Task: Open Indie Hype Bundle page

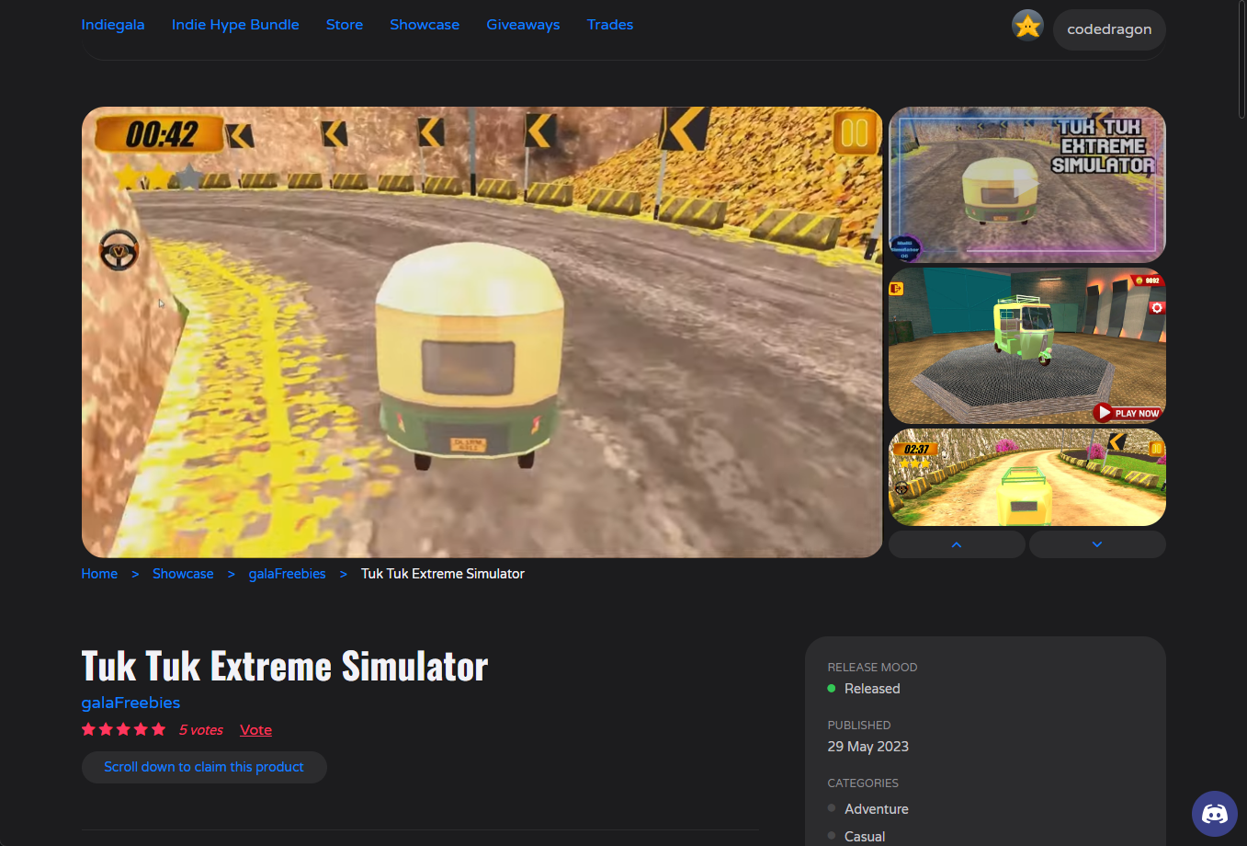Action: [x=235, y=25]
